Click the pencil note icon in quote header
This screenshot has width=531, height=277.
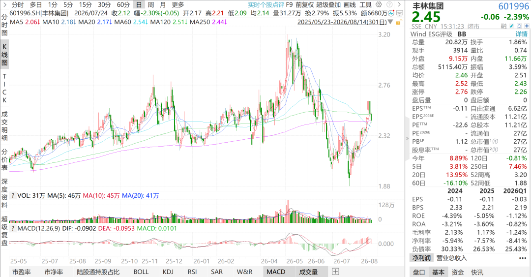[x=511, y=26]
